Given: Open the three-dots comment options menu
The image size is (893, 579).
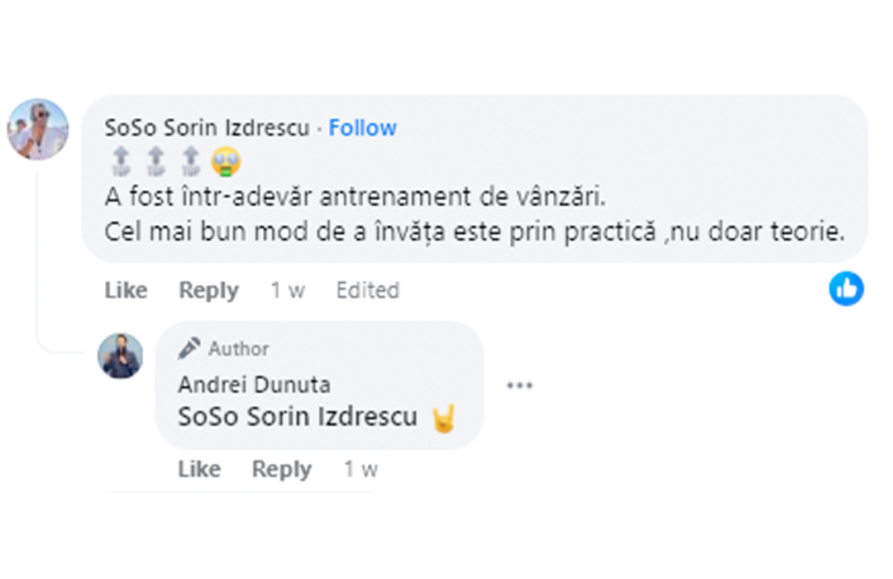Looking at the screenshot, I should coord(519,385).
